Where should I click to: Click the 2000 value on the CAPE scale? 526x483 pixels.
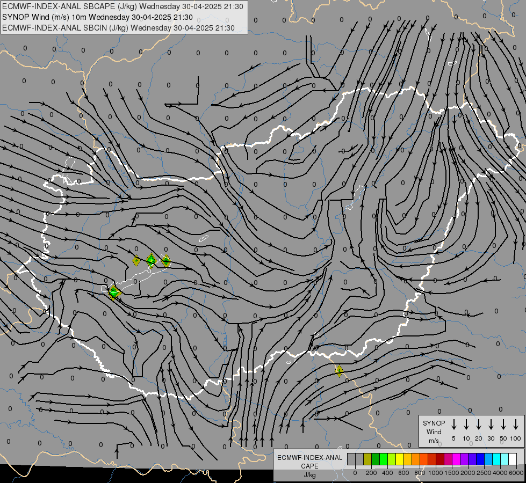468,473
